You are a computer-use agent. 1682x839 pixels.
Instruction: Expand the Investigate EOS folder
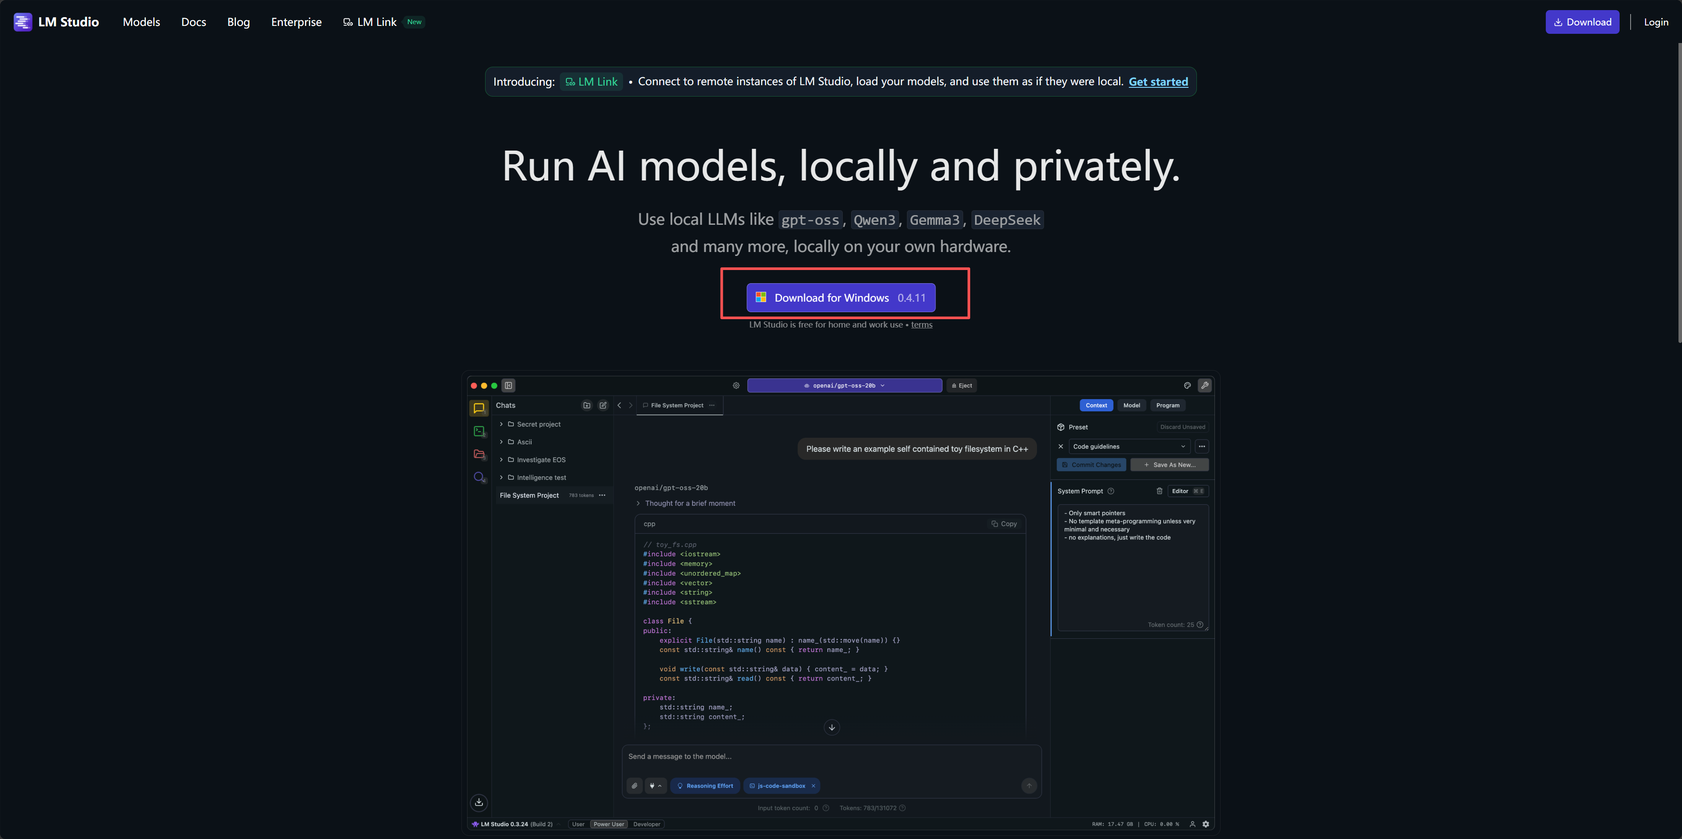pyautogui.click(x=501, y=460)
